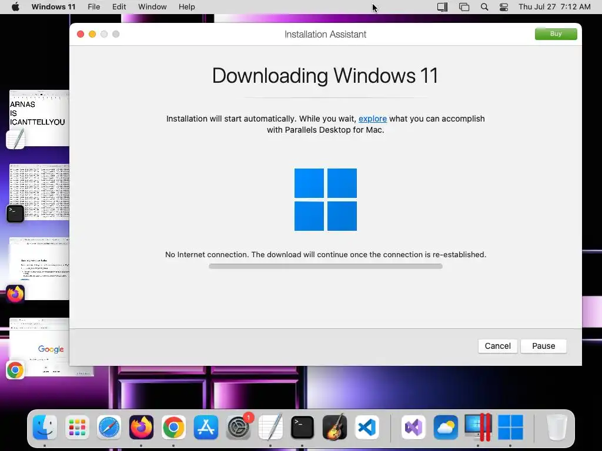Image resolution: width=602 pixels, height=451 pixels.
Task: Launch Firefox from the Dock
Action: click(x=141, y=428)
